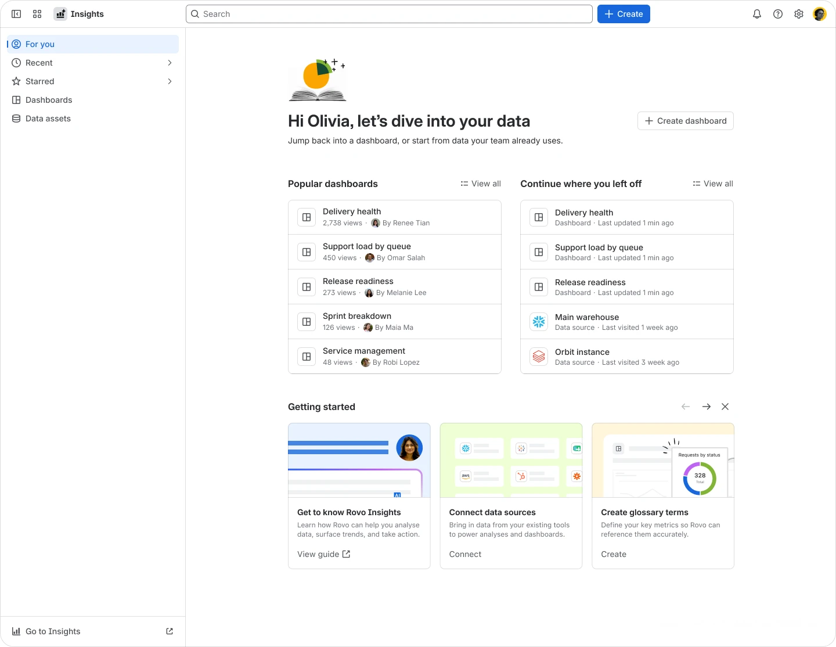Open Support load by queue with 450 views
The width and height of the screenshot is (836, 647).
[x=395, y=252]
